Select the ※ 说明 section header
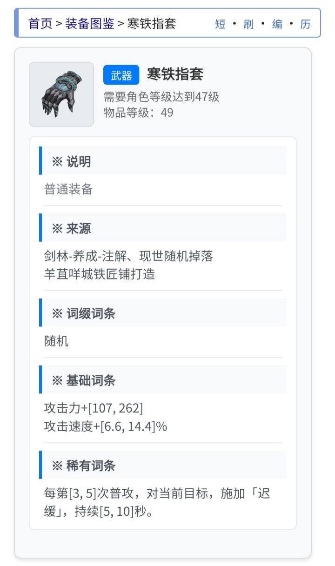The height and width of the screenshot is (566, 335). (x=71, y=161)
